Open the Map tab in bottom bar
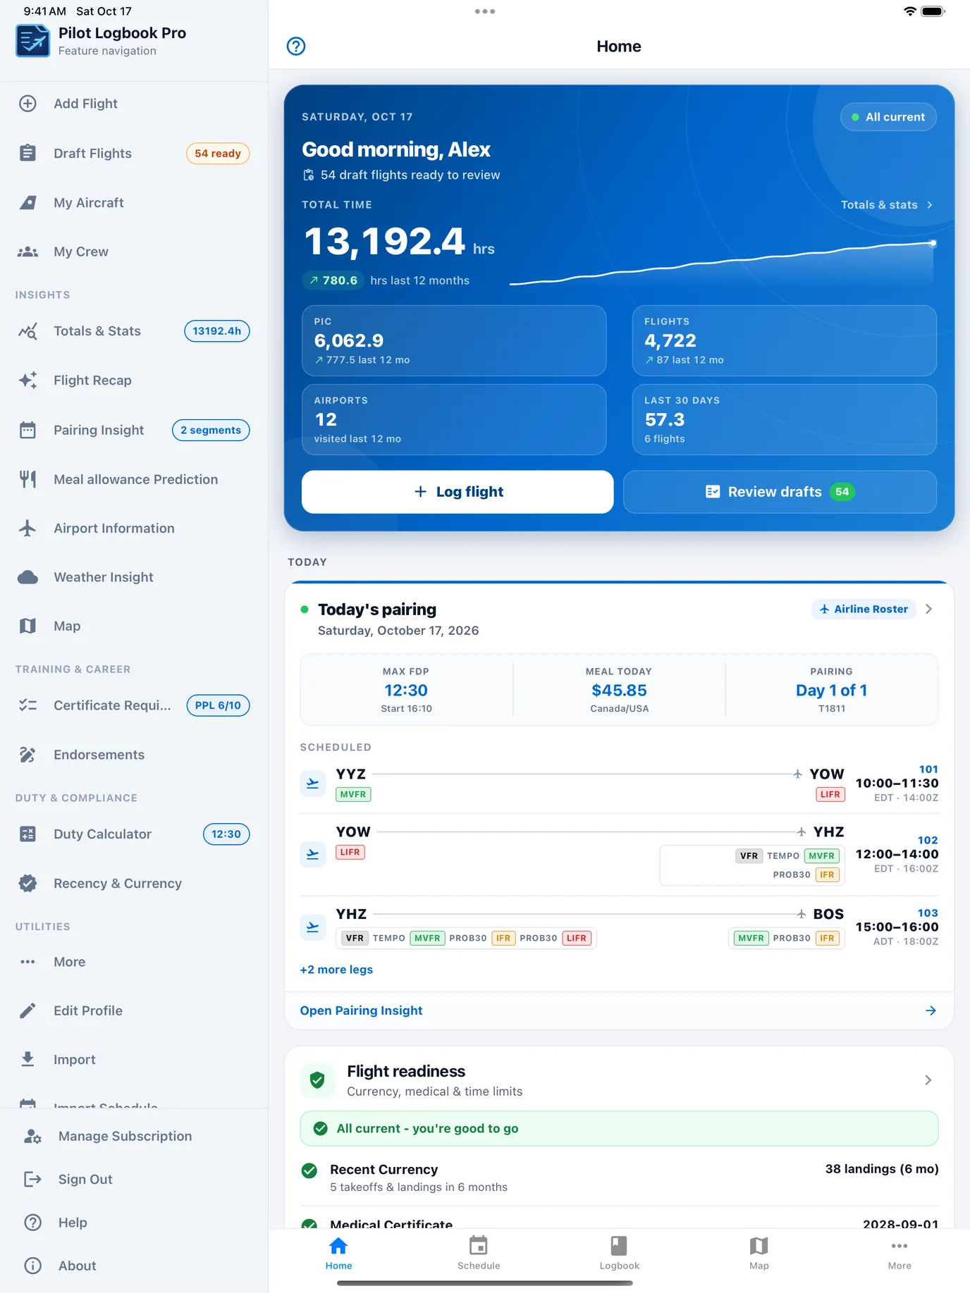This screenshot has width=970, height=1293. coord(759,1254)
